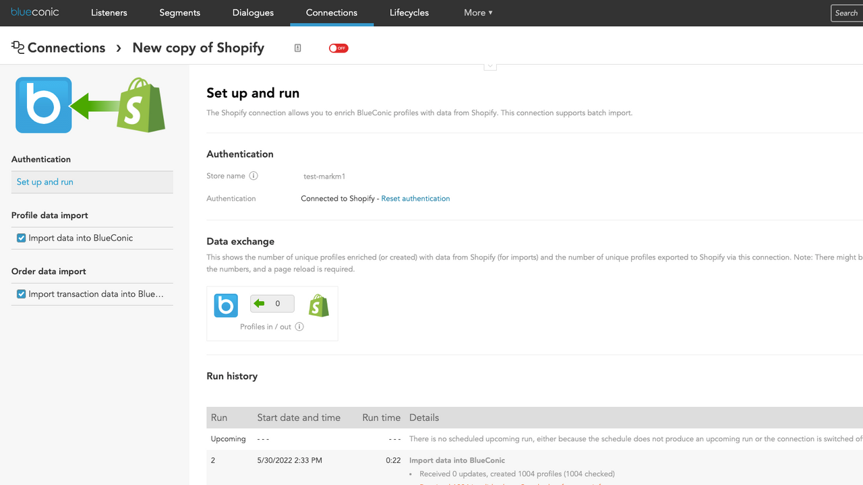Open Import data into BlueConic step
This screenshot has width=863, height=485.
pyautogui.click(x=81, y=238)
